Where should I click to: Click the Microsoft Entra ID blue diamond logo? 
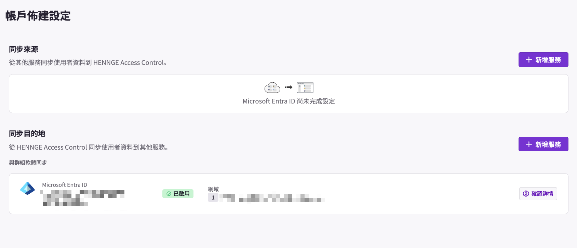click(x=27, y=188)
